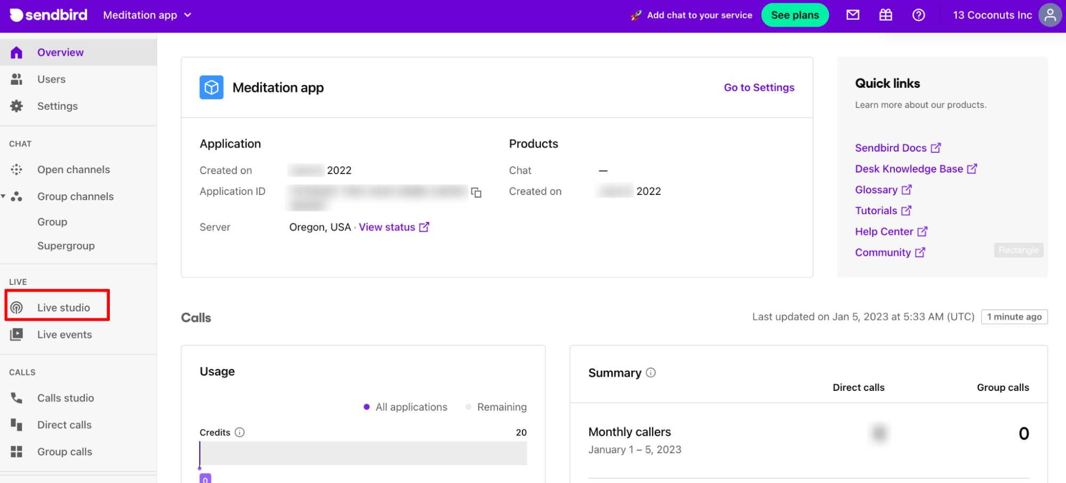Click the Go to Settings link
The height and width of the screenshot is (483, 1066).
tap(759, 87)
